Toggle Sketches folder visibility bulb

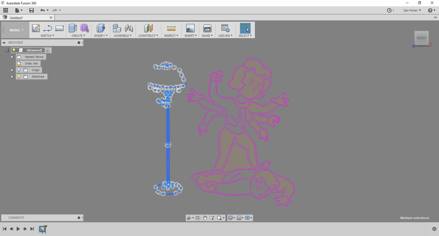click(x=19, y=77)
